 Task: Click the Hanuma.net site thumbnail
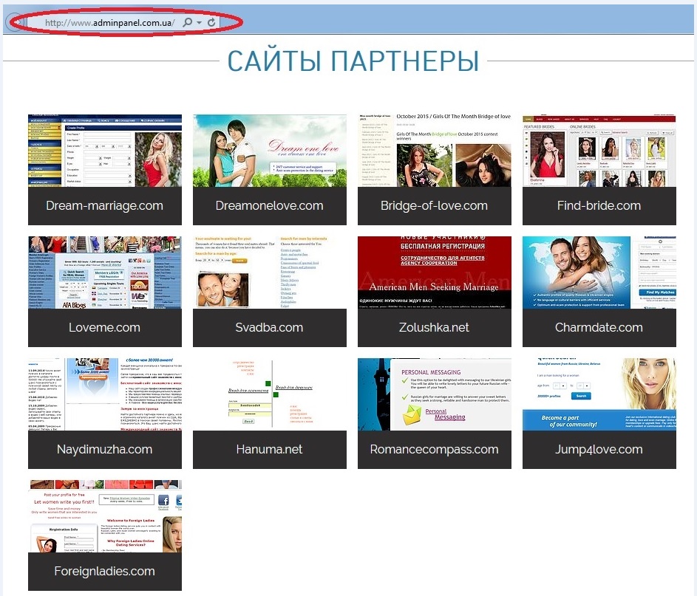(270, 394)
